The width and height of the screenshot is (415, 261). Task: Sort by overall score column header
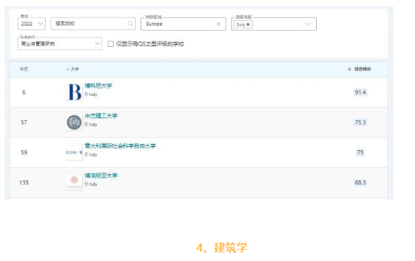(x=359, y=69)
